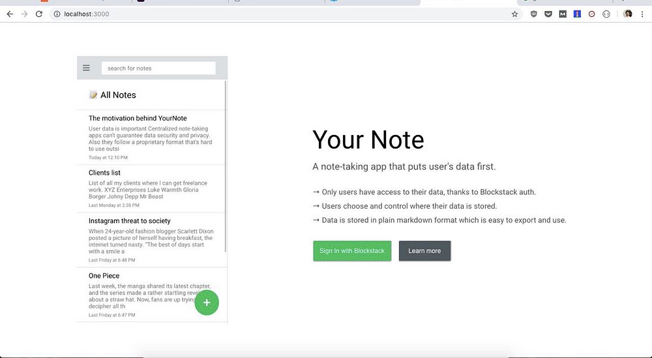Open the 'Clients list' note

coord(151,189)
